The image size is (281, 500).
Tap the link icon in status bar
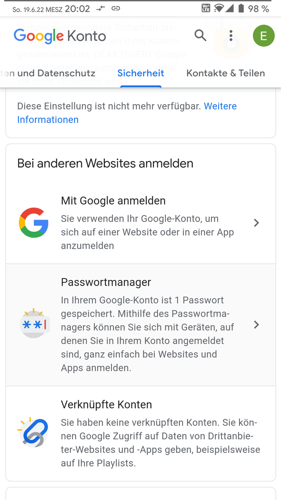point(116,9)
